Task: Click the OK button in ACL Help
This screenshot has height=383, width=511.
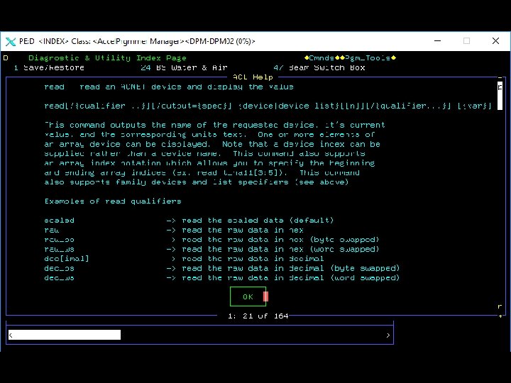Action: 248,296
